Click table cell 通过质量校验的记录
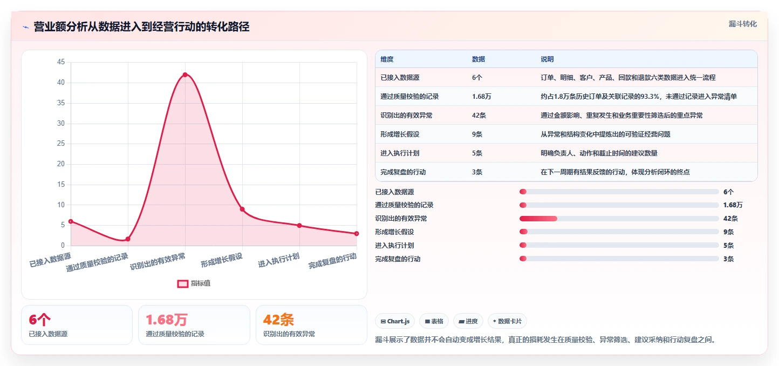The image size is (779, 366). [x=409, y=97]
